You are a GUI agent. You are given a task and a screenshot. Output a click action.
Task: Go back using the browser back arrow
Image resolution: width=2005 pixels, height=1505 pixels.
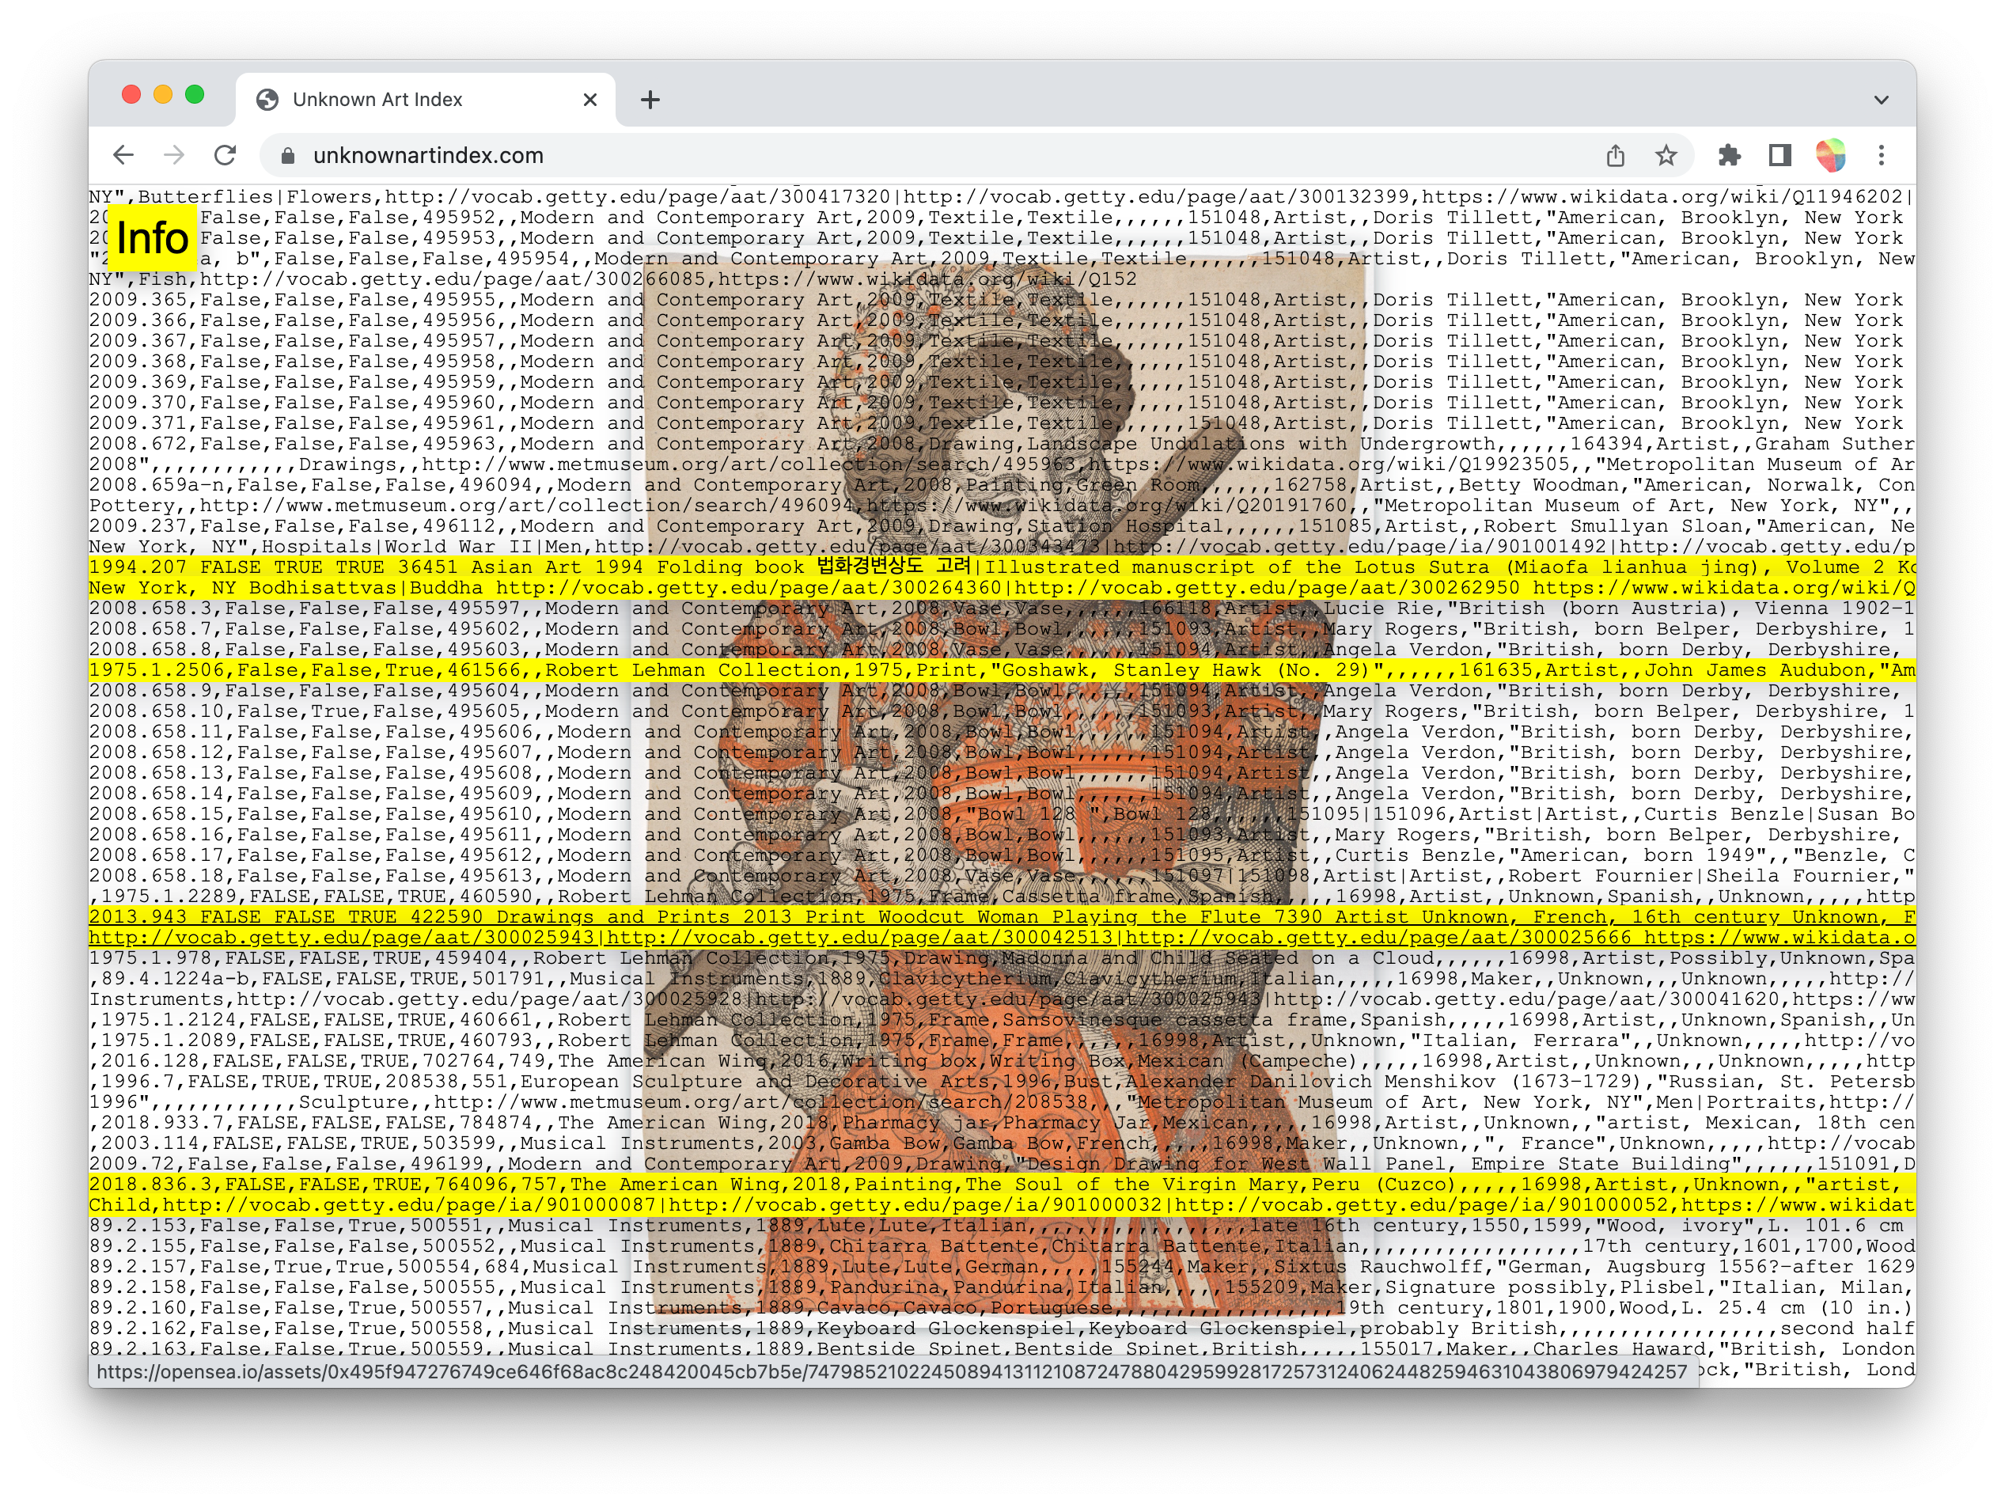coord(123,155)
